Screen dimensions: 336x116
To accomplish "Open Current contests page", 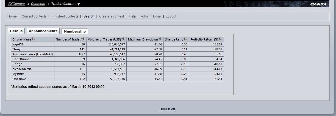I will (x=34, y=16).
